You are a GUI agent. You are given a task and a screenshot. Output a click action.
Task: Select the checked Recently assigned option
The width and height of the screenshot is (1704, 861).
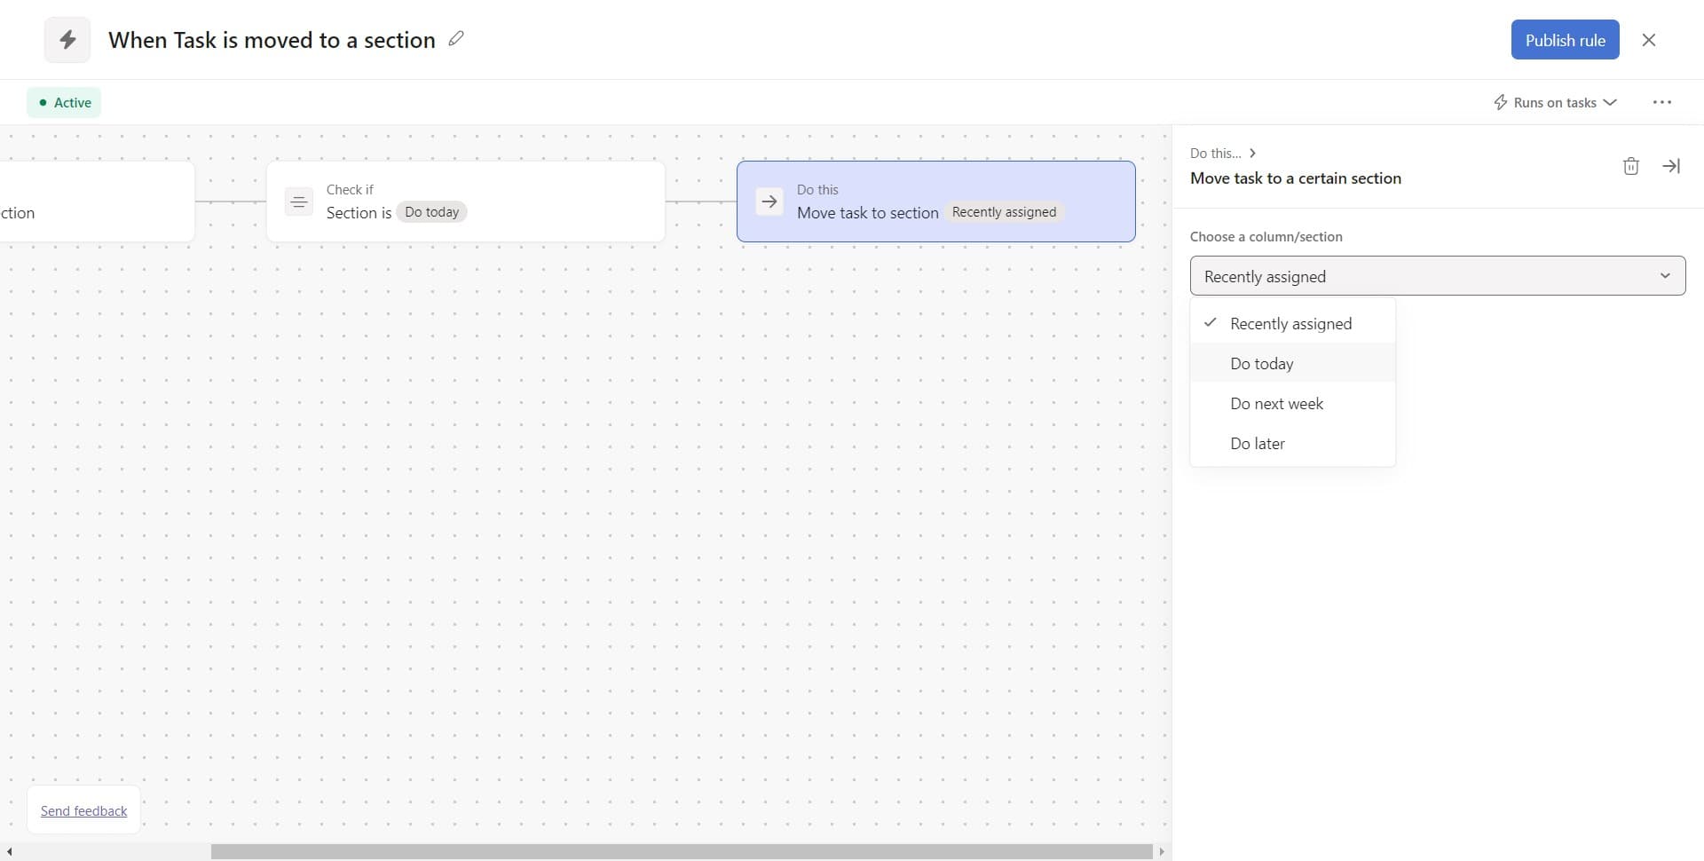pyautogui.click(x=1290, y=324)
